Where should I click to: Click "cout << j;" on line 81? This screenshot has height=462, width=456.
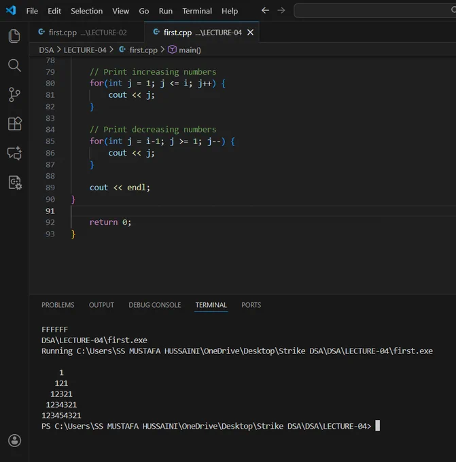click(x=131, y=95)
